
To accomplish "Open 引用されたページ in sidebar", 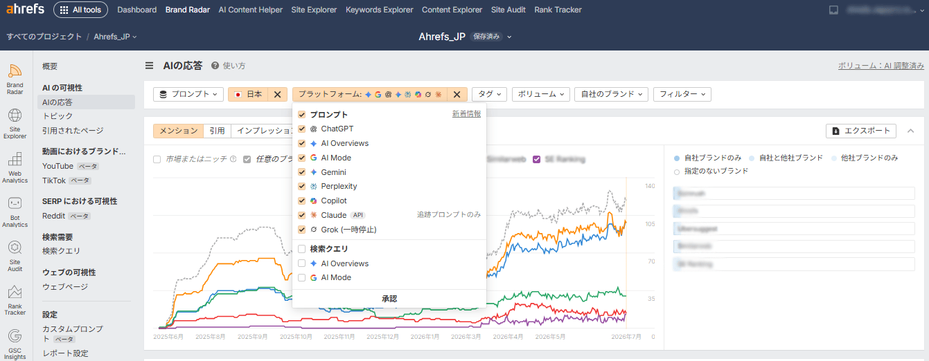I will [x=73, y=131].
